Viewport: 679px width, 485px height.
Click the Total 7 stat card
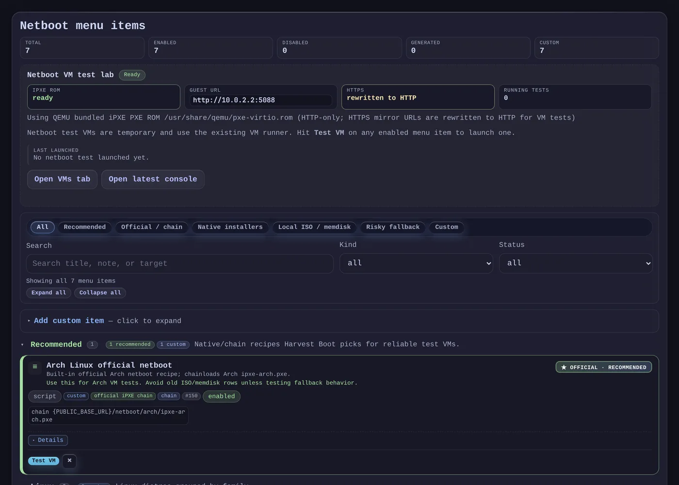pyautogui.click(x=82, y=48)
